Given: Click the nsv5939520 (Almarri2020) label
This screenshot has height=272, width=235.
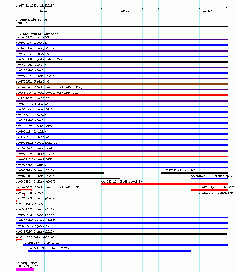Looking at the screenshot, I should pyautogui.click(x=42, y=243).
